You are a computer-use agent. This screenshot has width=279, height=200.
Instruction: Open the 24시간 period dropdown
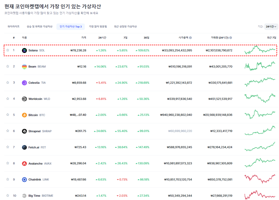tap(271, 27)
